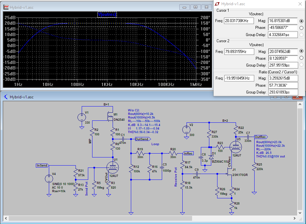Click the schematic window title icon

point(6,97)
